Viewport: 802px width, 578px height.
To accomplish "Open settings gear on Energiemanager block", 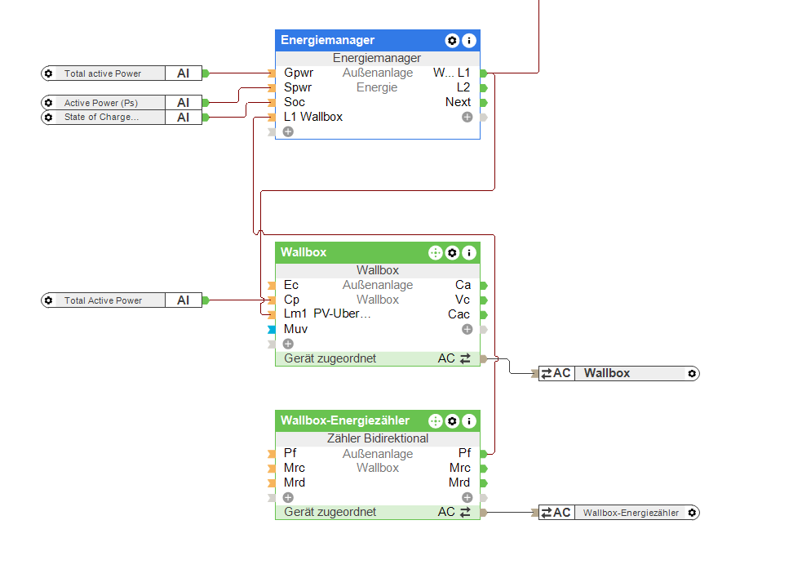I will tap(452, 41).
